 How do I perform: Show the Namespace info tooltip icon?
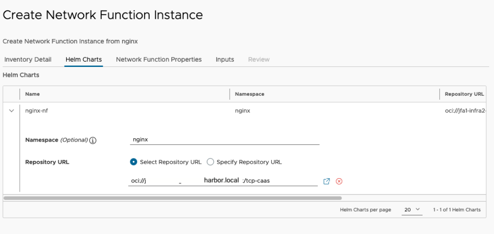click(93, 141)
